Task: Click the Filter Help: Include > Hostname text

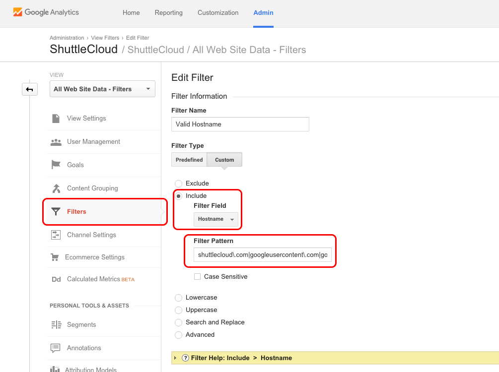Action: click(241, 358)
